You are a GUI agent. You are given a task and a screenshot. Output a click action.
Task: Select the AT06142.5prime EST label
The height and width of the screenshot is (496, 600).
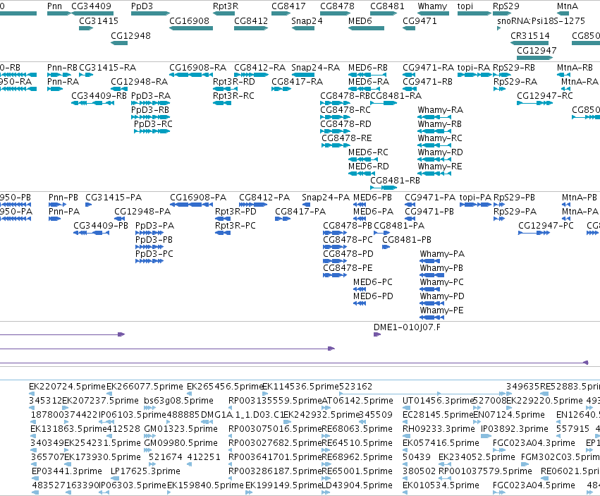pyautogui.click(x=357, y=401)
